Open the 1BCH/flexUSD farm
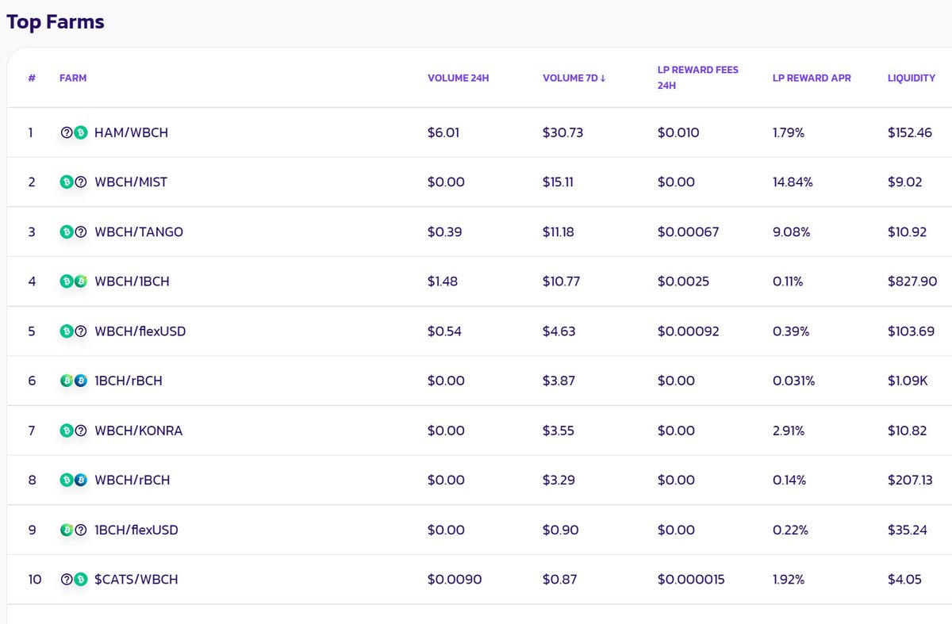The width and height of the screenshot is (952, 624). [x=136, y=530]
